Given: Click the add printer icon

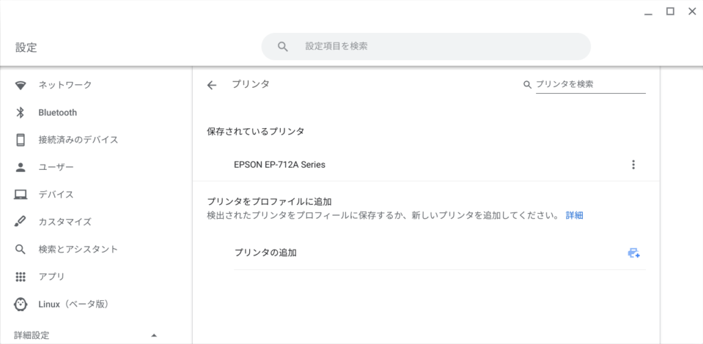Looking at the screenshot, I should pyautogui.click(x=634, y=253).
